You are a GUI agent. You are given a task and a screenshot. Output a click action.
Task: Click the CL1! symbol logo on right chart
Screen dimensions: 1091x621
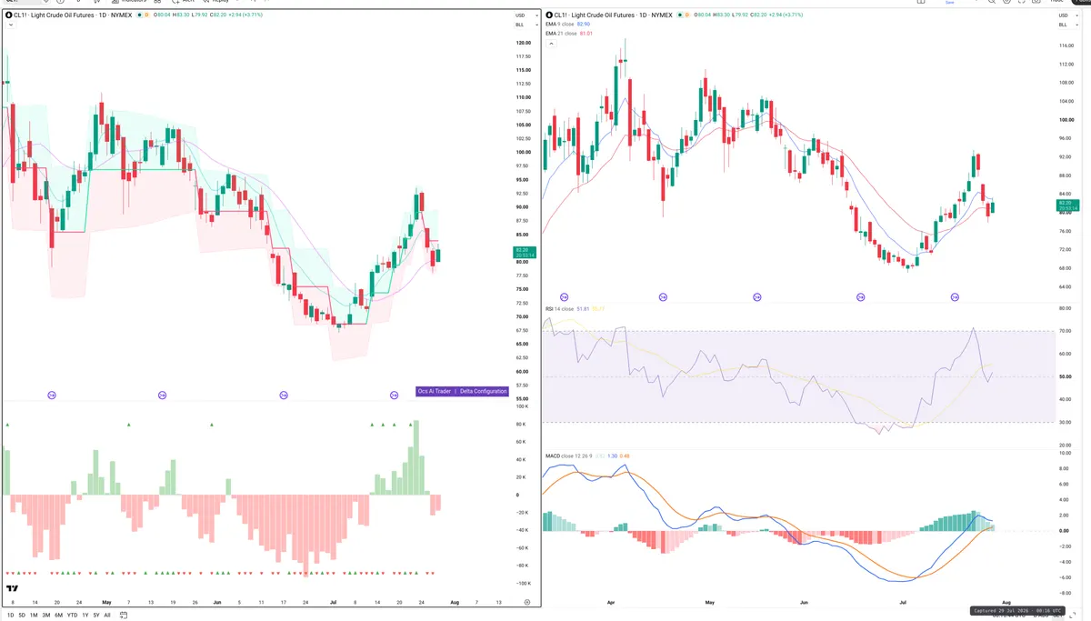click(x=549, y=15)
